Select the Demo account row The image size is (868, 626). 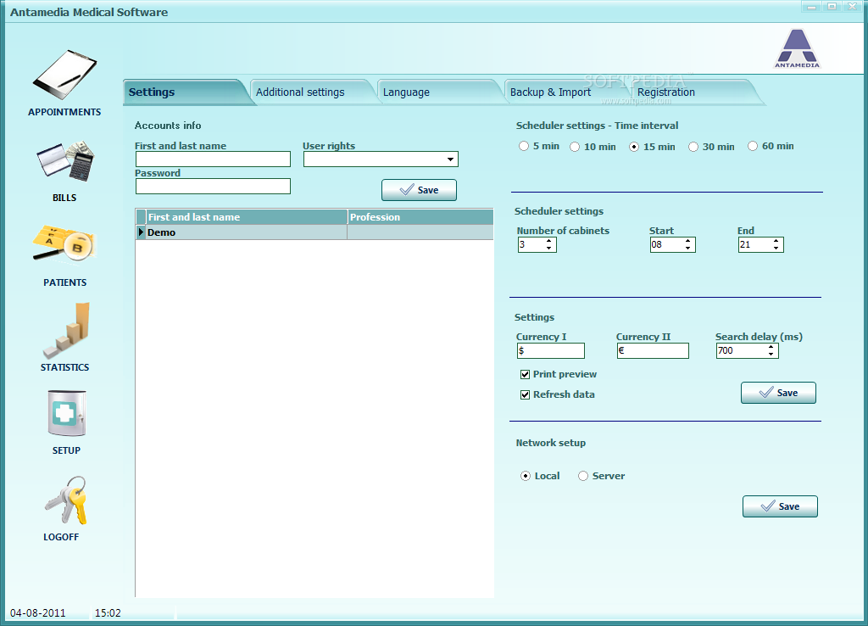tap(314, 232)
